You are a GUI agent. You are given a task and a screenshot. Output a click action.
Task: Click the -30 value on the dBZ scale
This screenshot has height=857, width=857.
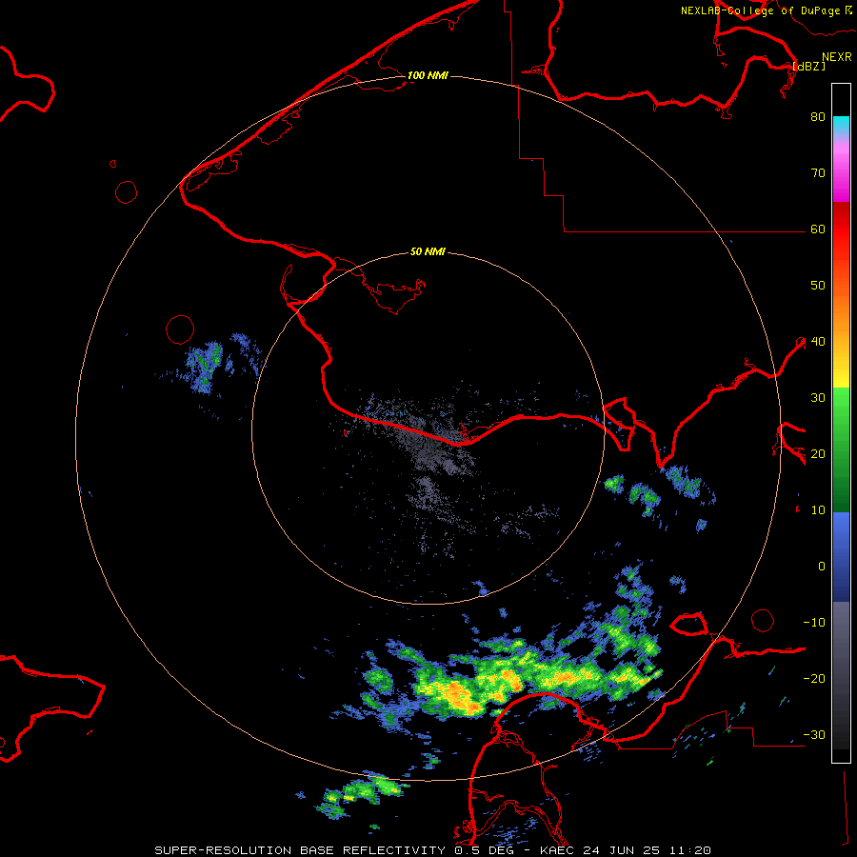pyautogui.click(x=814, y=734)
